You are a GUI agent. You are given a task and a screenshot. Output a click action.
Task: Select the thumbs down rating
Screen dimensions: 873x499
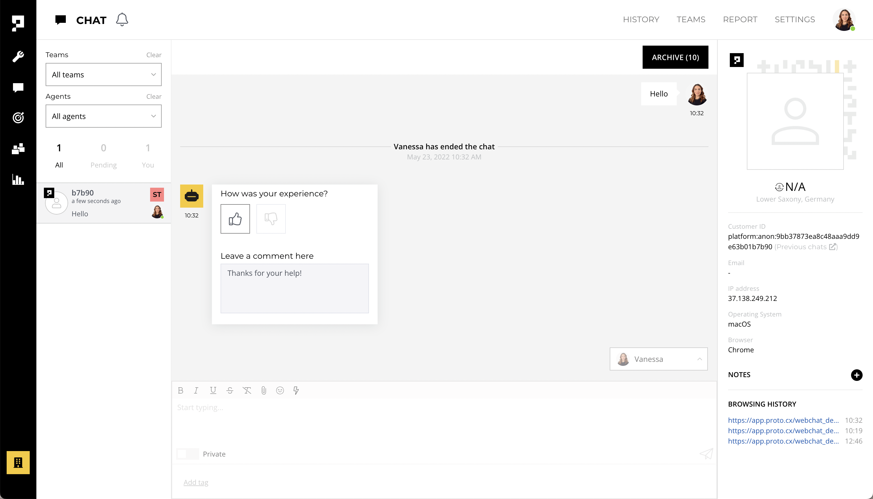coord(271,219)
